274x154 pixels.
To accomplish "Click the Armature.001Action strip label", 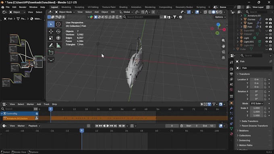I will [17, 119].
